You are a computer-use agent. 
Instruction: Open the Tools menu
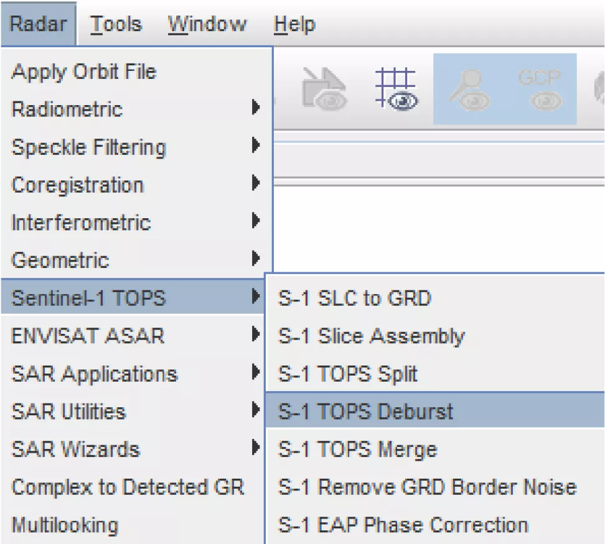pos(116,24)
